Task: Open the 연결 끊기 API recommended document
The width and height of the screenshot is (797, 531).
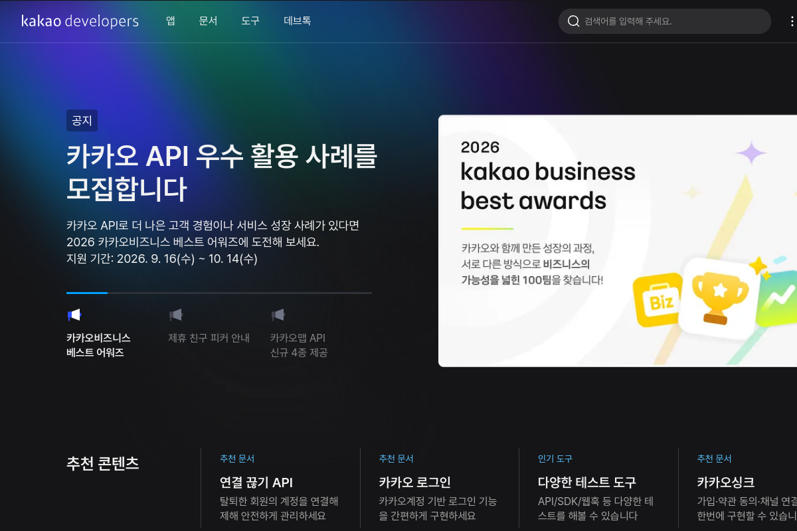Action: 256,483
